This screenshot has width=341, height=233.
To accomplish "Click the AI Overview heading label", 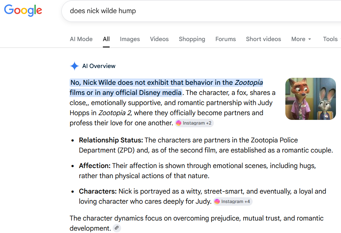I will (99, 66).
